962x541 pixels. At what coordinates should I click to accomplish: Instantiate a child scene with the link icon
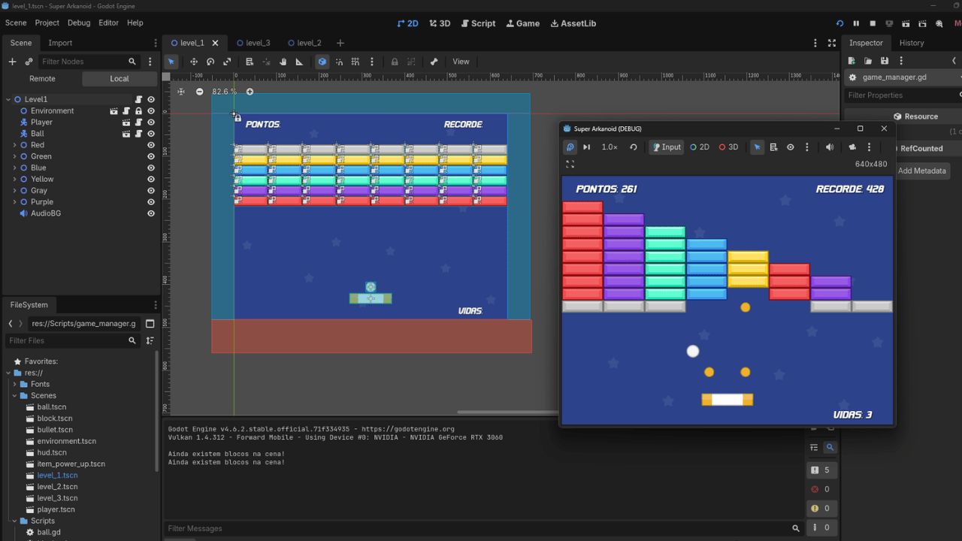(29, 62)
